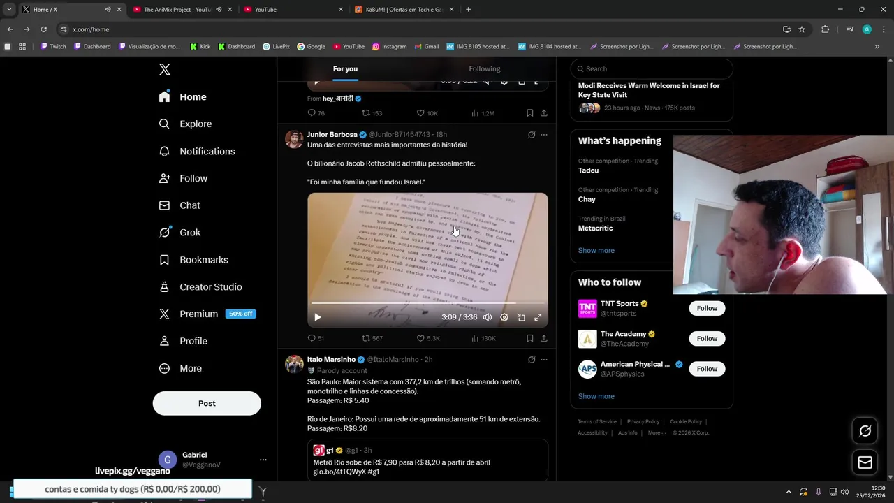Open quoted g1 Metrô Rio post

pyautogui.click(x=427, y=460)
